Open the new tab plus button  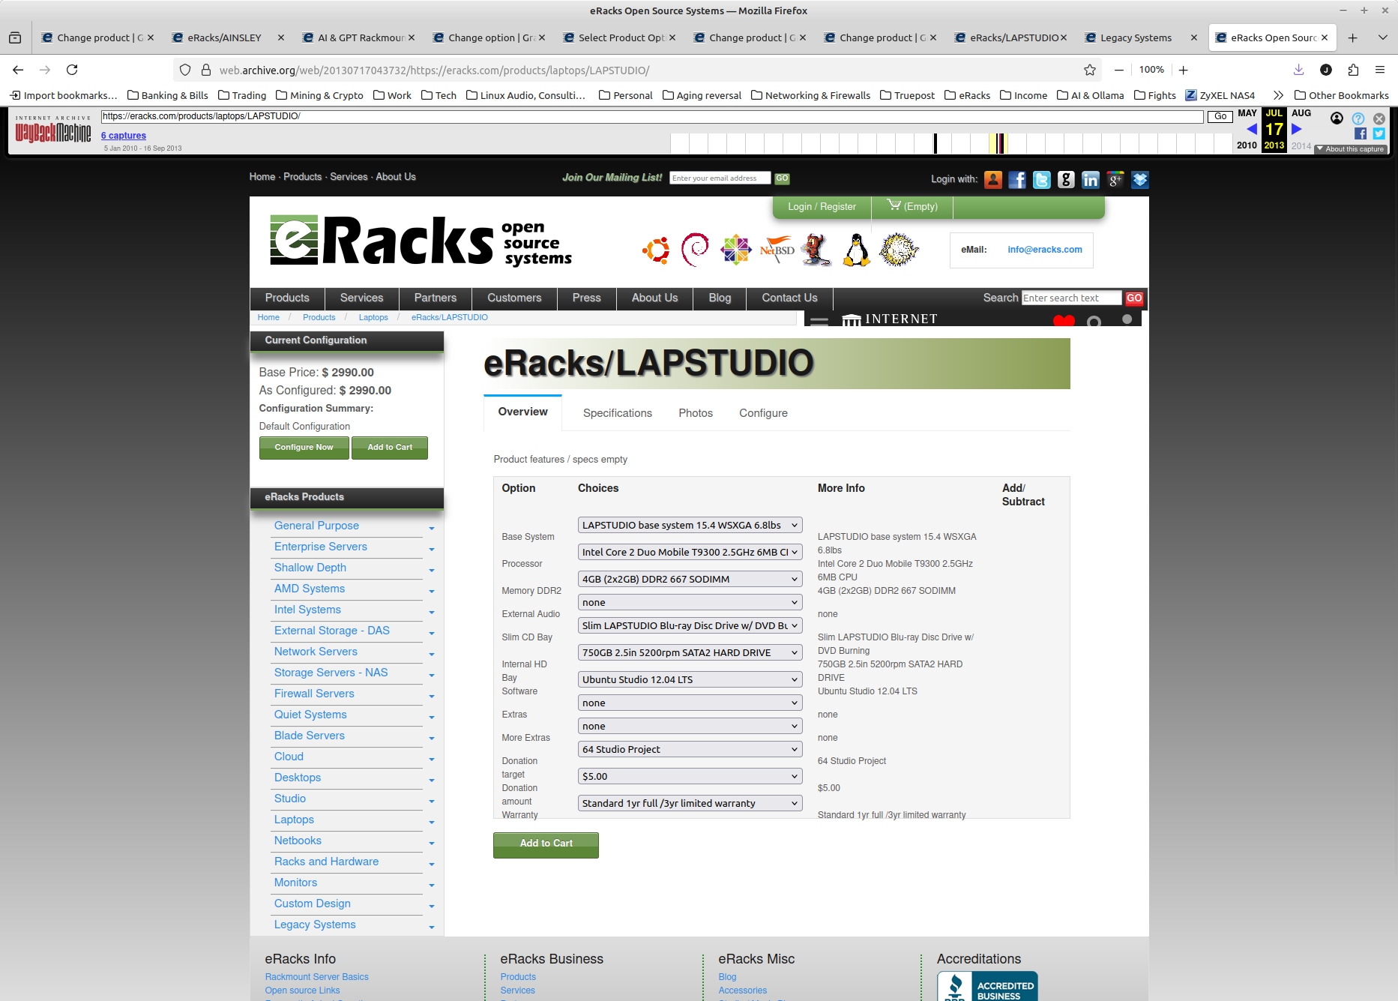point(1353,37)
